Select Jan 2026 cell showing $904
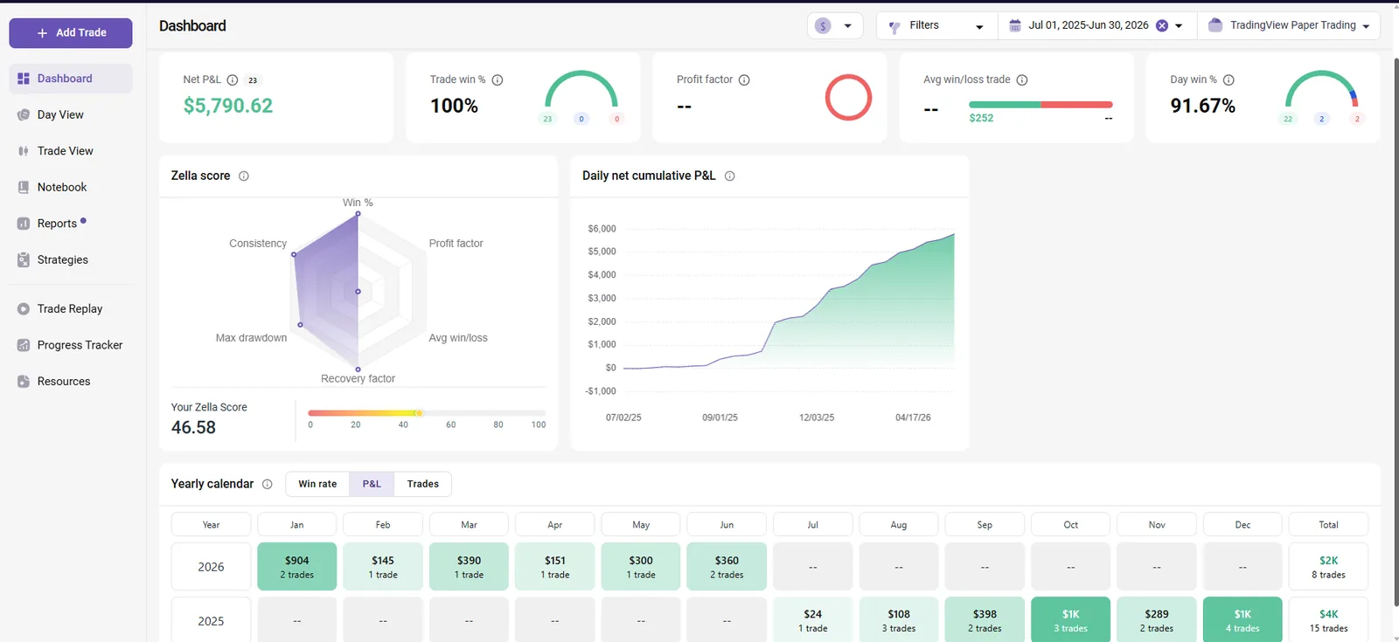Screen dimensions: 1399x642 tap(297, 567)
